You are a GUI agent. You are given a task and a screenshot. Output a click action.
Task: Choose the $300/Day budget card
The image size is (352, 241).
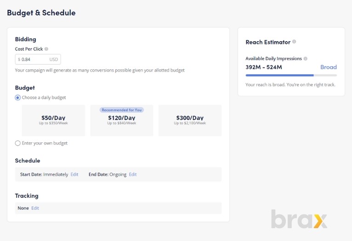coord(190,120)
